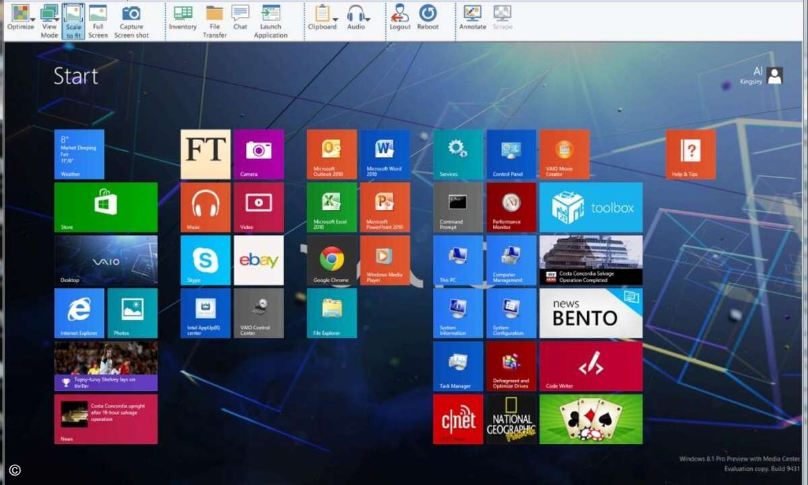This screenshot has height=485, width=808.
Task: Open the Performance Monitor tile
Action: 511,207
